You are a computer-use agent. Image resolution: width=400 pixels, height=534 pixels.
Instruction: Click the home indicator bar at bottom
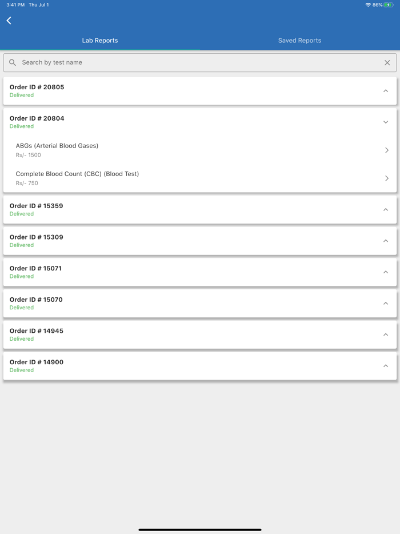tap(200, 529)
